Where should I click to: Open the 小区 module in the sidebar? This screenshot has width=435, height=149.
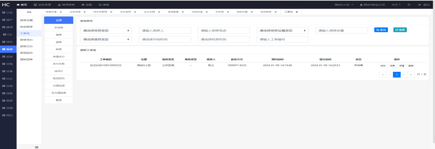point(8,12)
